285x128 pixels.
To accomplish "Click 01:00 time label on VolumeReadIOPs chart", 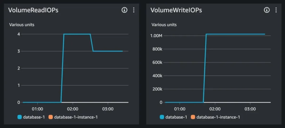I will pos(38,109).
